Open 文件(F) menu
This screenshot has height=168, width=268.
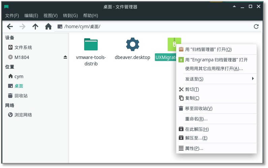pos(12,16)
